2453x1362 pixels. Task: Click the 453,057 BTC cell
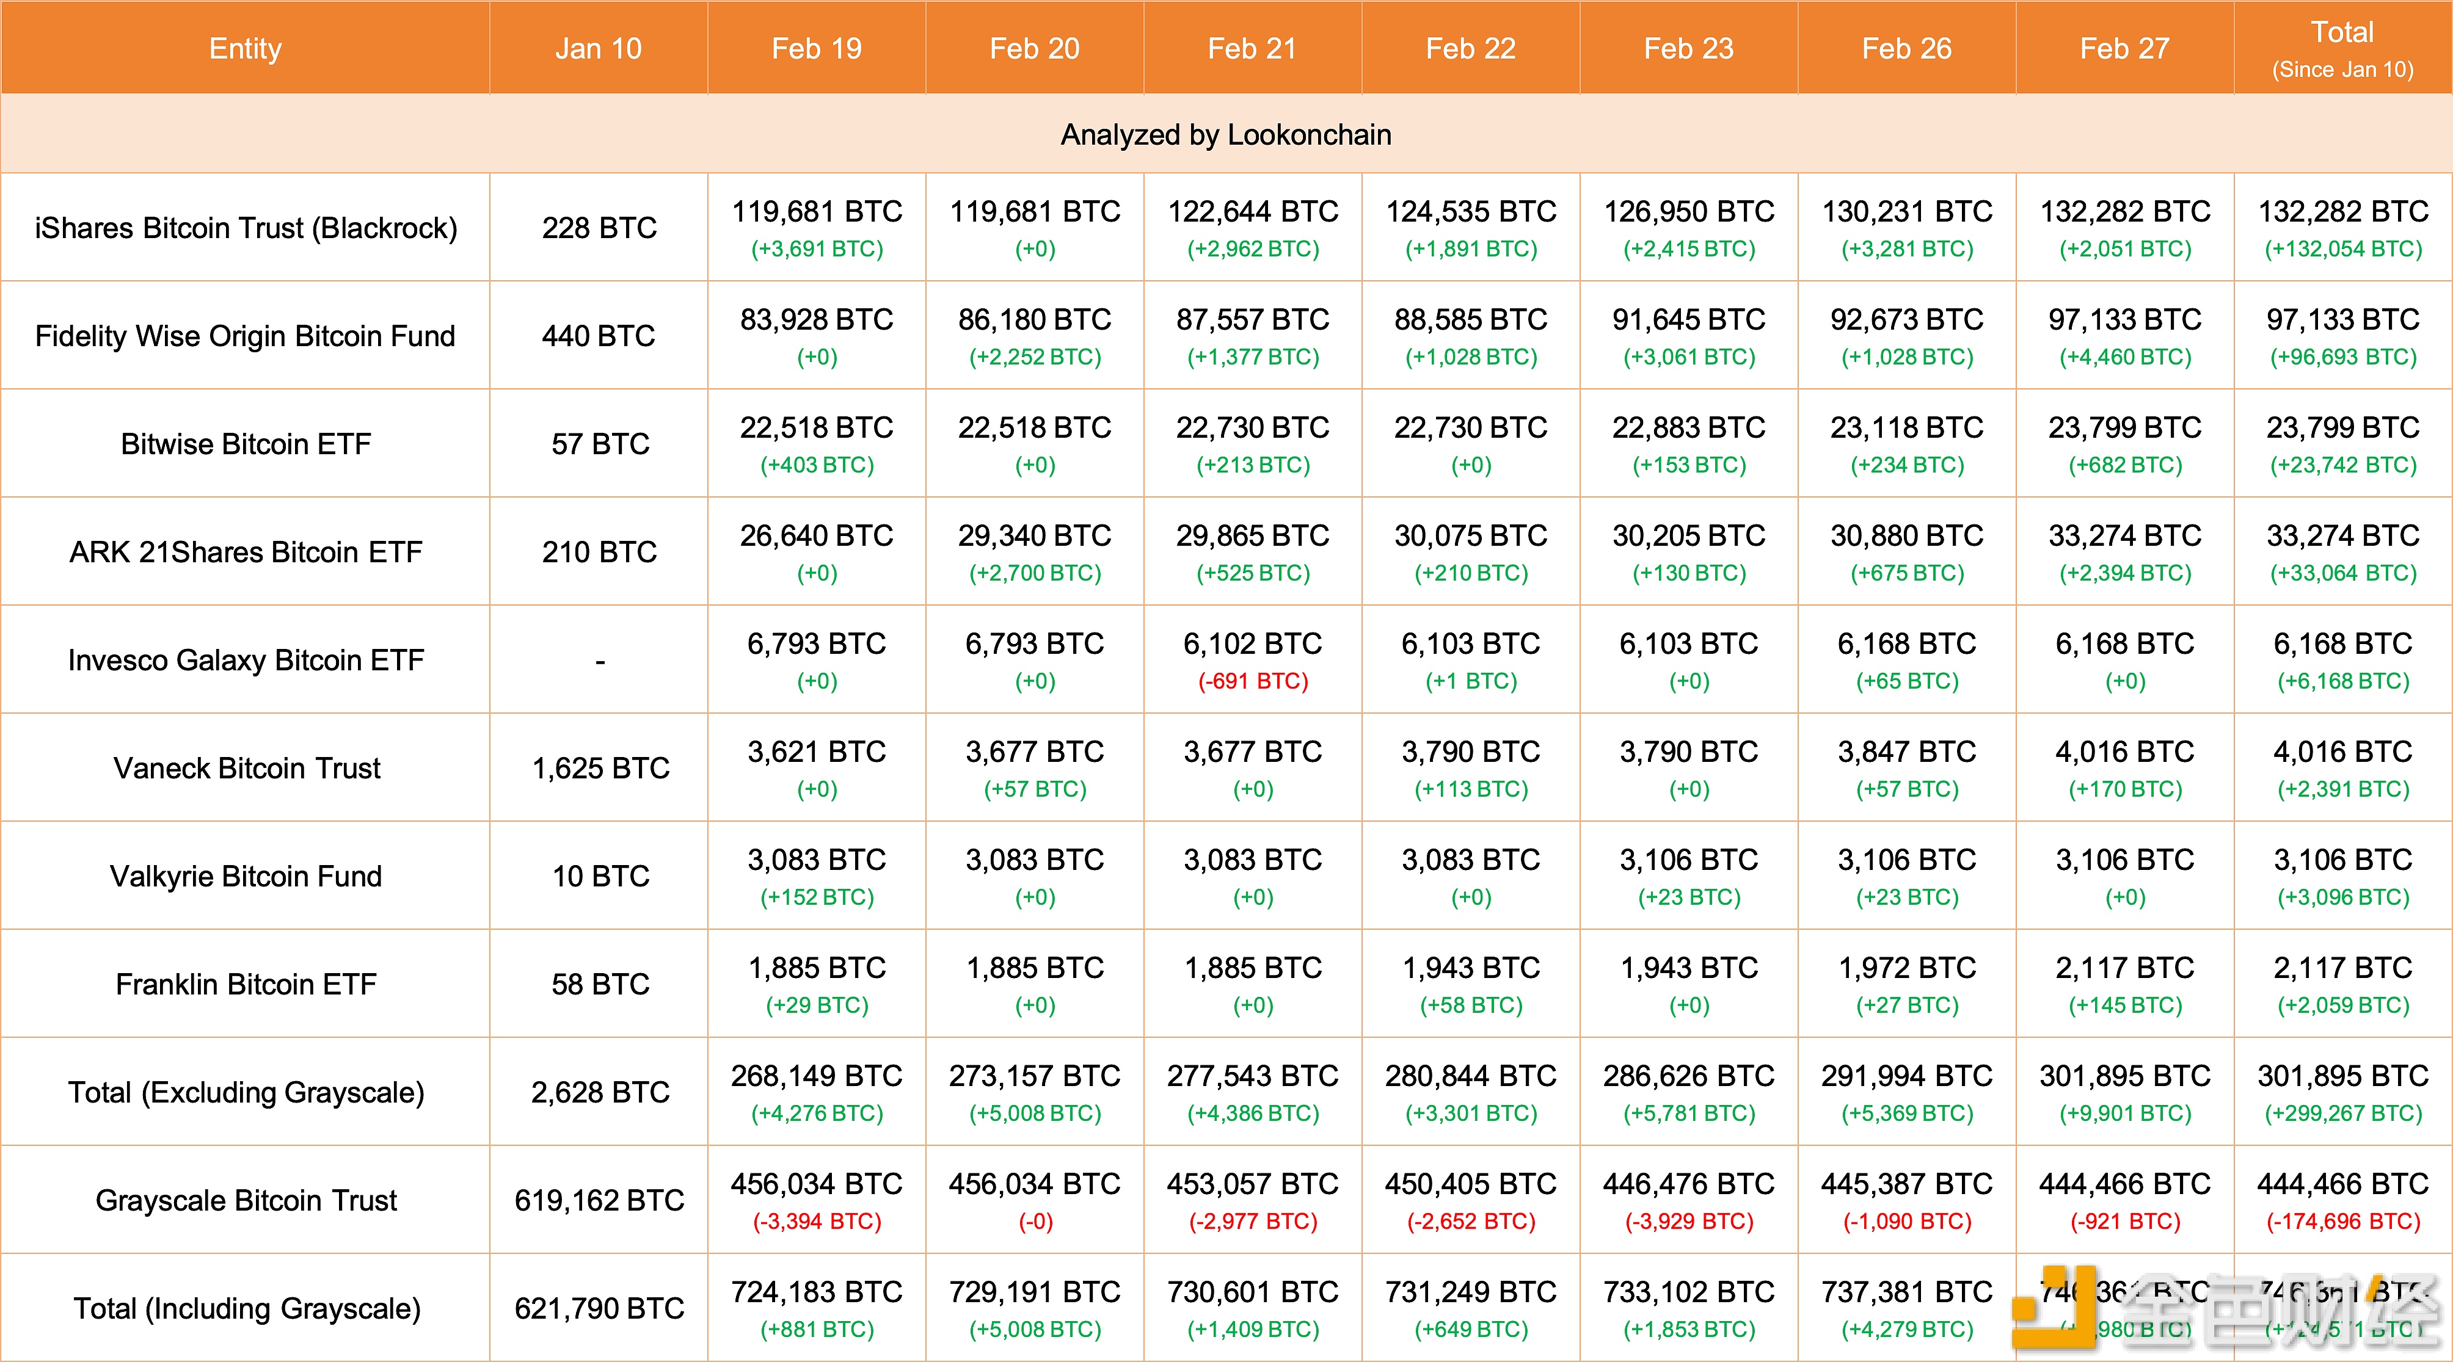click(1253, 1184)
